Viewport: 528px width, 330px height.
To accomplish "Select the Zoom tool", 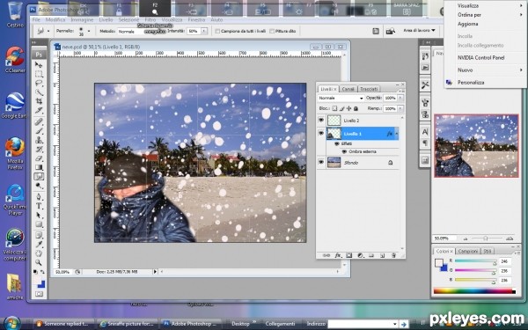I will pyautogui.click(x=39, y=262).
